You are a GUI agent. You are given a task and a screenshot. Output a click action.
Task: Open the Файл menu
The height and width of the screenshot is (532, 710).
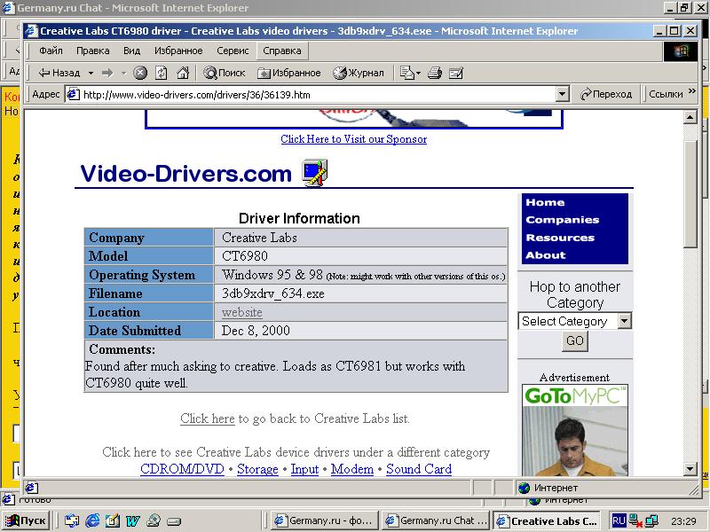tap(51, 51)
